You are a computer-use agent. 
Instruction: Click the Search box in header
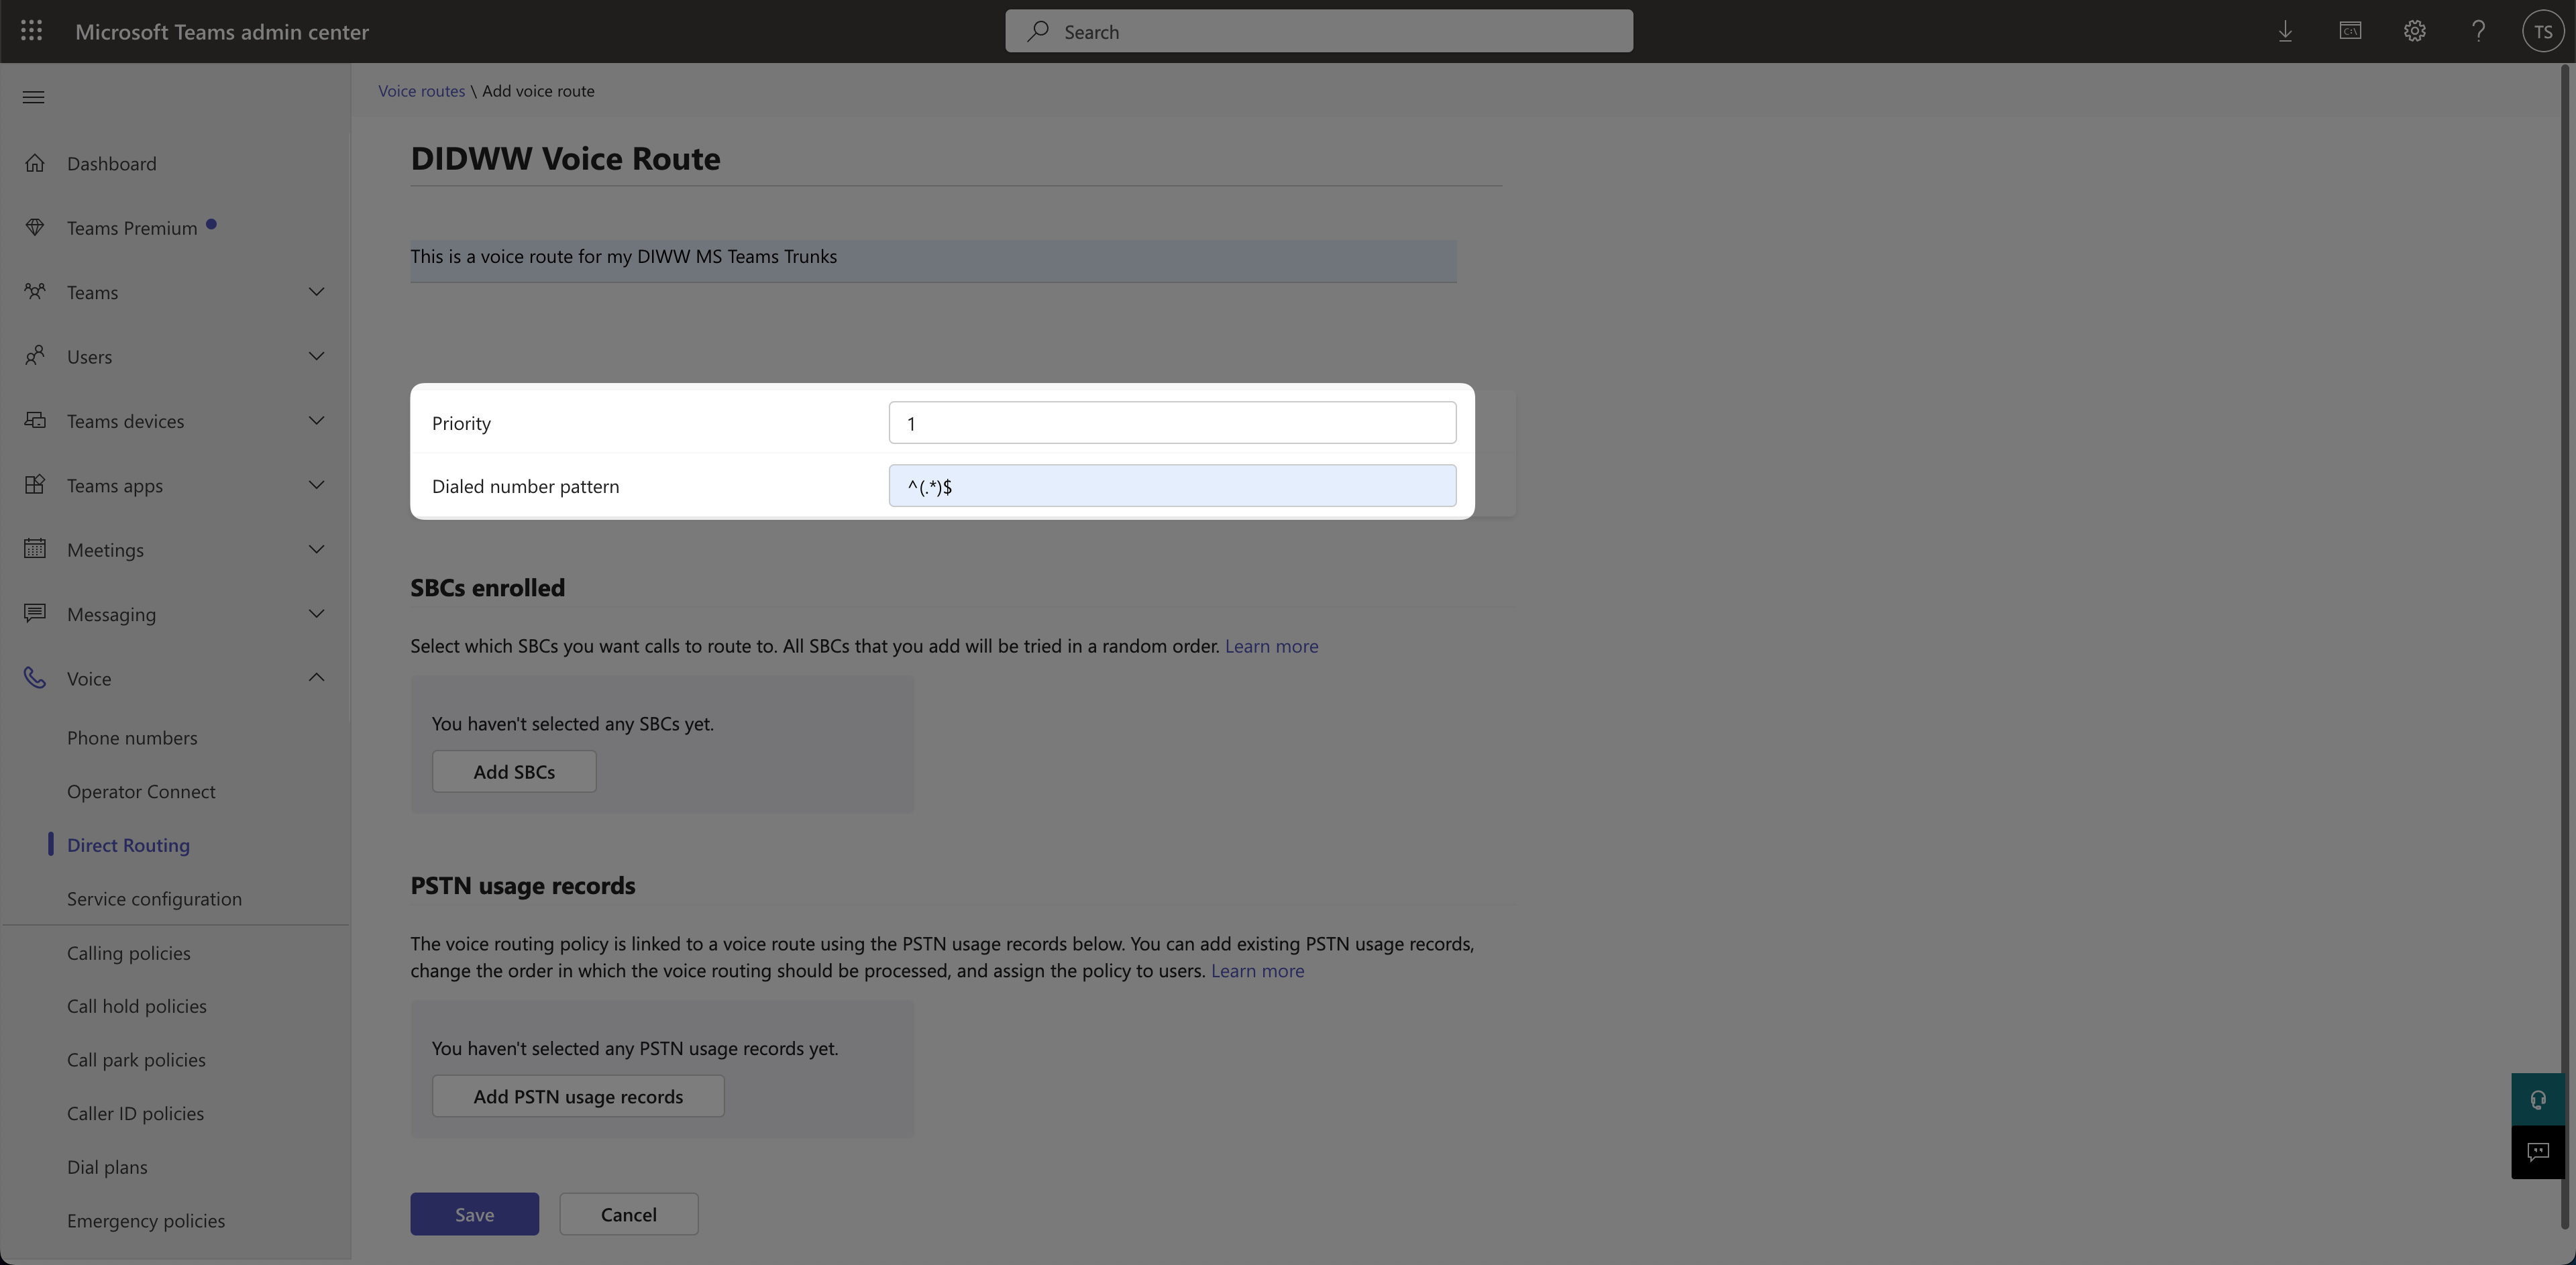pos(1319,31)
